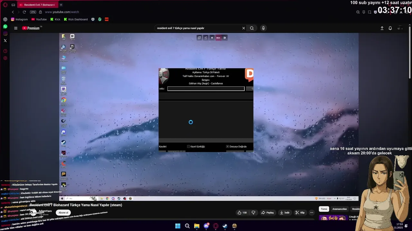412x231 pixels.
Task: Open the Opera GX Corner gamepad icon
Action: coord(13,5)
